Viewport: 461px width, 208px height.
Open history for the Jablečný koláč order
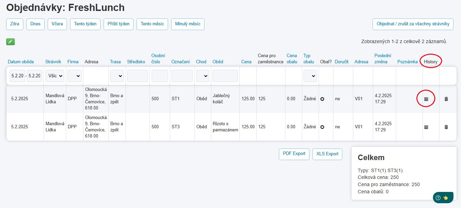(x=426, y=99)
